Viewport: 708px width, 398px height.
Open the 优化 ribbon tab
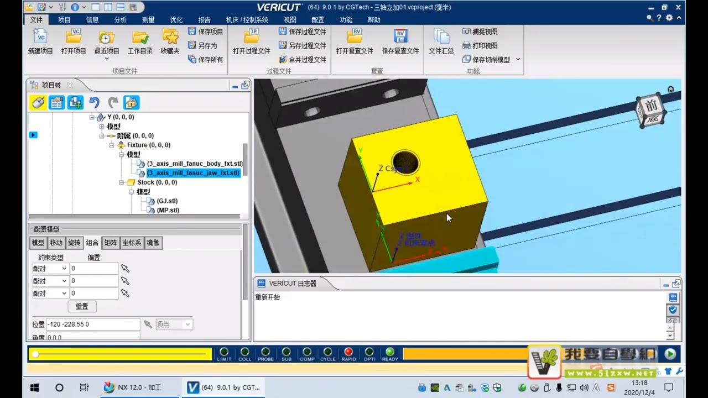176,20
